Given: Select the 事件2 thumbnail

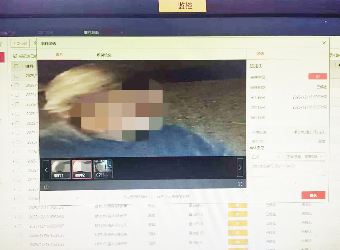Looking at the screenshot, I should (x=82, y=169).
